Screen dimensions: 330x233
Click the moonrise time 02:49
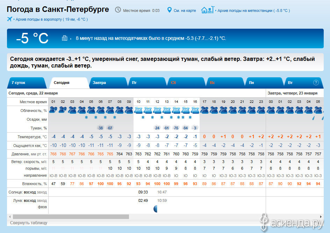tap(143, 200)
